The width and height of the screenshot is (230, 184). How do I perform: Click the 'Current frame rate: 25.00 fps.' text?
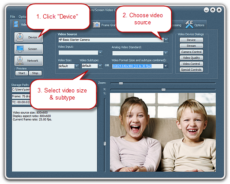click(x=32, y=119)
